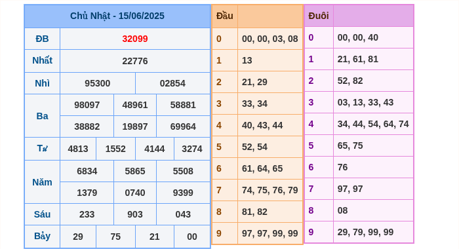Select fourth prize number 3274
Viewport: 459px width, 249px height.
pos(192,149)
